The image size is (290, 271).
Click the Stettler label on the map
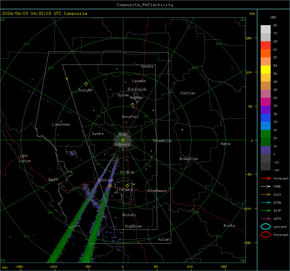[188, 93]
